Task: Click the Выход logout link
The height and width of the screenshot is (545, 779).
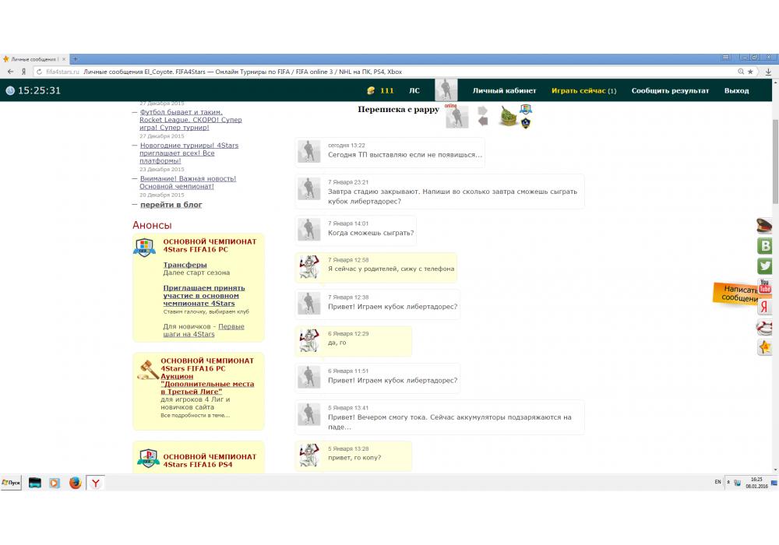Action: [x=736, y=90]
